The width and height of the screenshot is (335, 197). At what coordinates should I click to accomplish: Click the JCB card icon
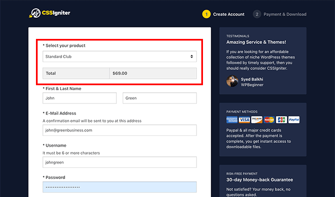tap(281, 120)
